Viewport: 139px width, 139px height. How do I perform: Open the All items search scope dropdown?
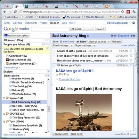point(82,29)
